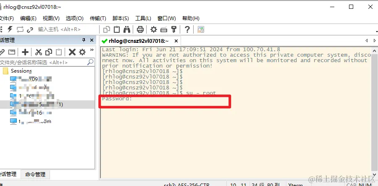Click the Password: prompt line in terminal
This screenshot has height=186, width=378.
point(117,99)
